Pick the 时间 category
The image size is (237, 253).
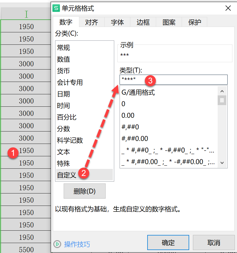coord(84,106)
